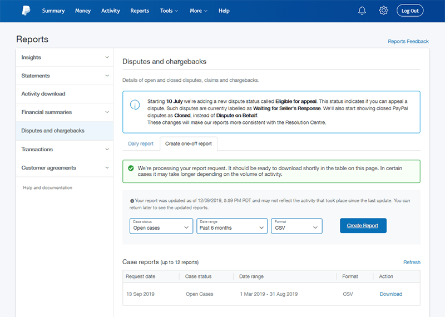Open the notifications bell icon
445x317 pixels.
point(362,11)
